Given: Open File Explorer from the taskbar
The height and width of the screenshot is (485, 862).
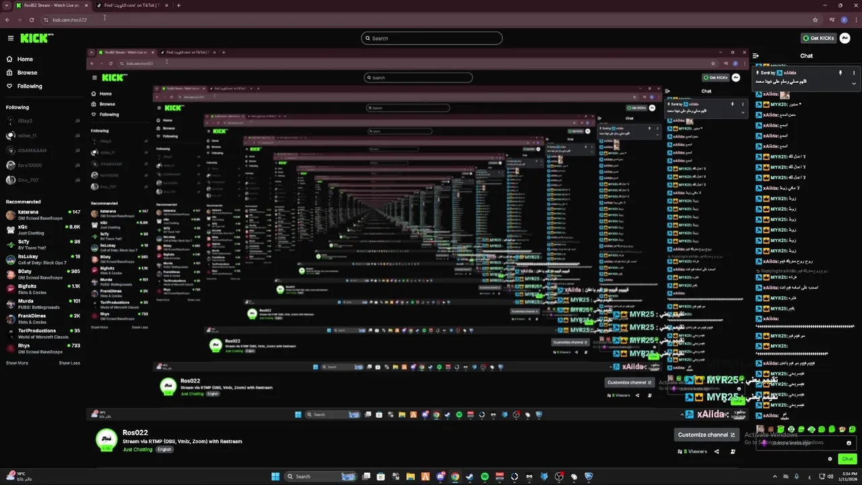Looking at the screenshot, I should [x=411, y=476].
